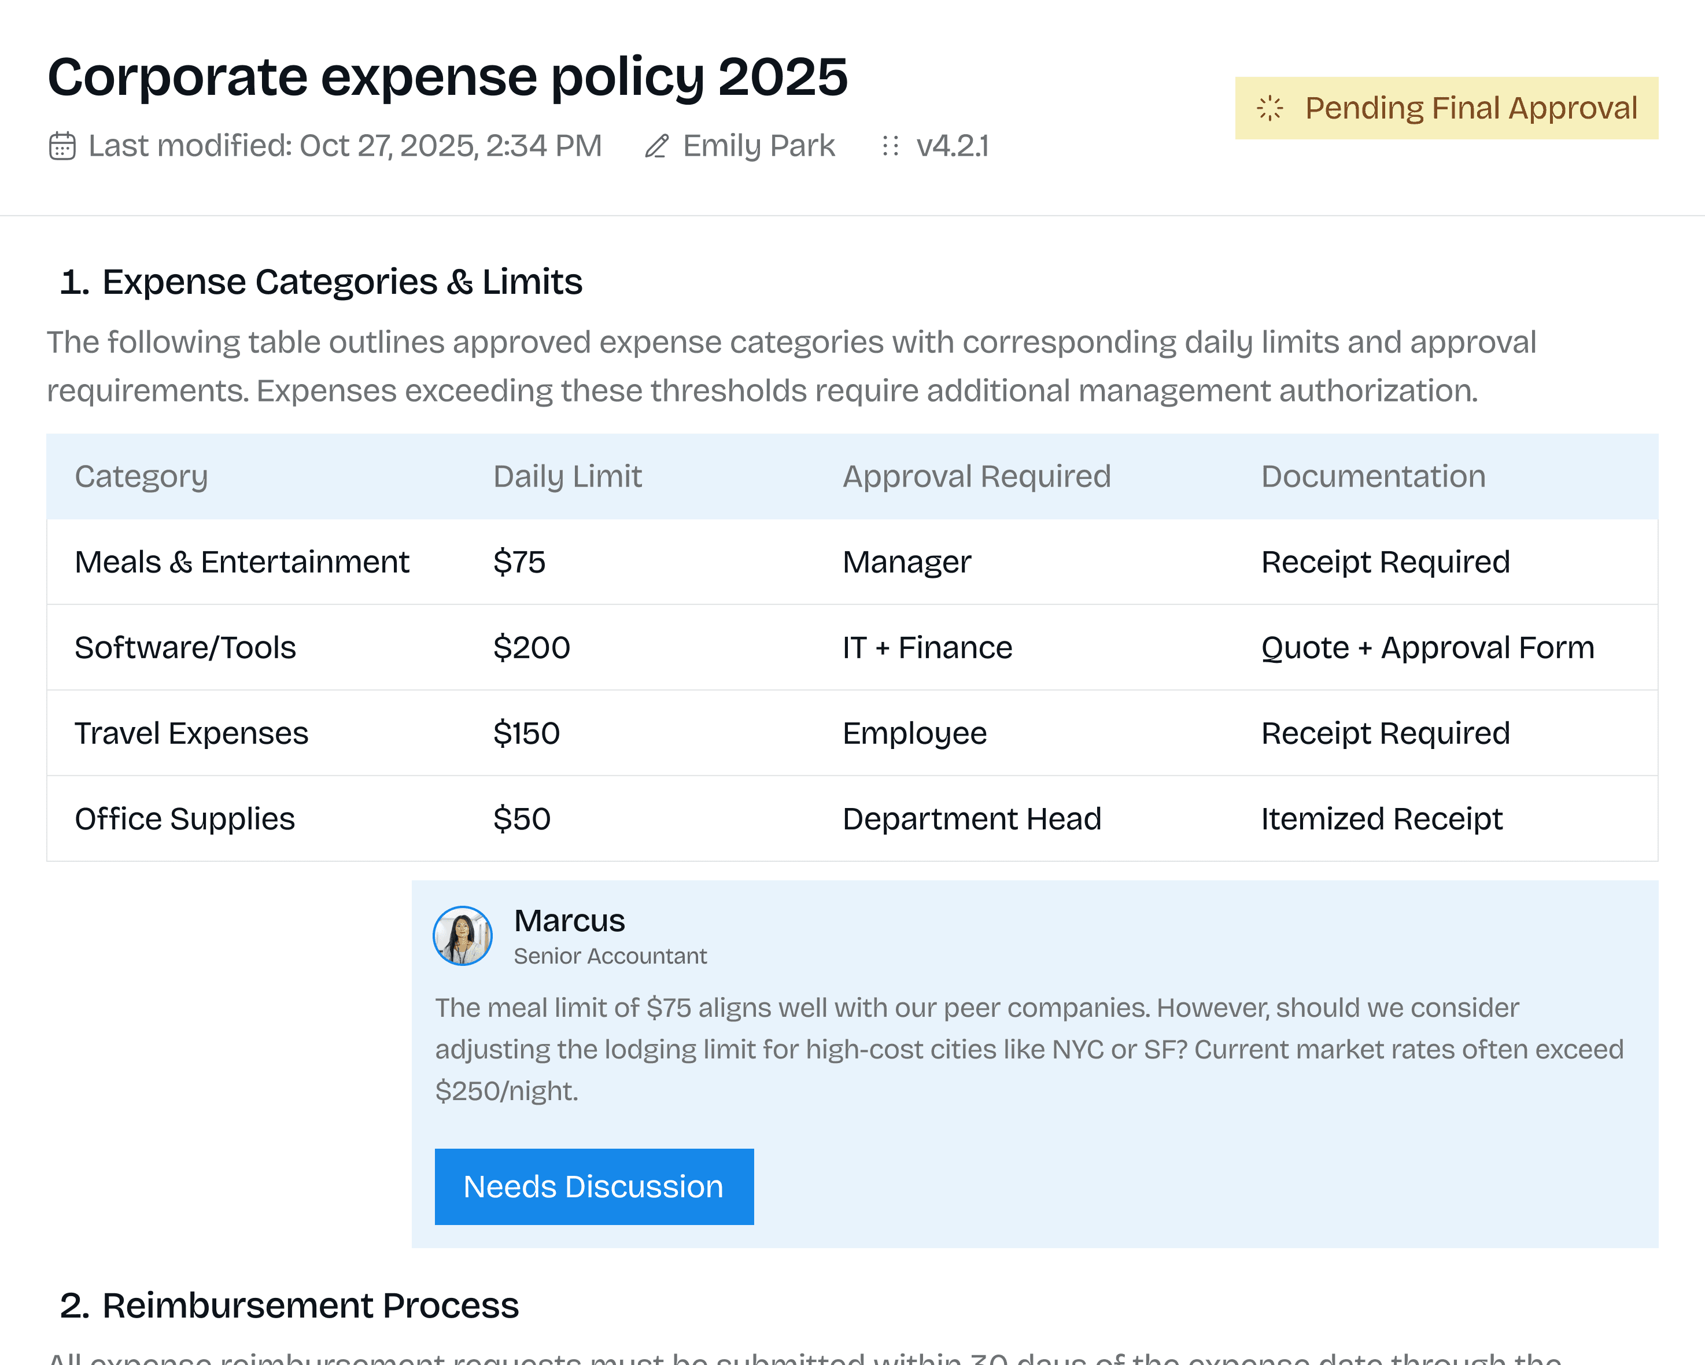Click the version label v4.2.1
This screenshot has width=1705, height=1365.
pyautogui.click(x=952, y=146)
